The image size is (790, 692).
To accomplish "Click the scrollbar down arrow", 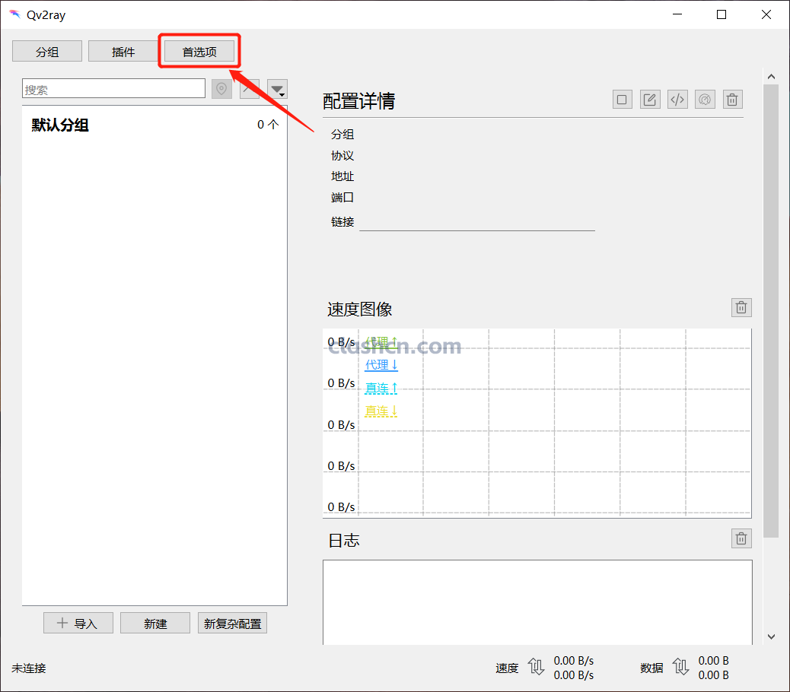I will pyautogui.click(x=771, y=636).
